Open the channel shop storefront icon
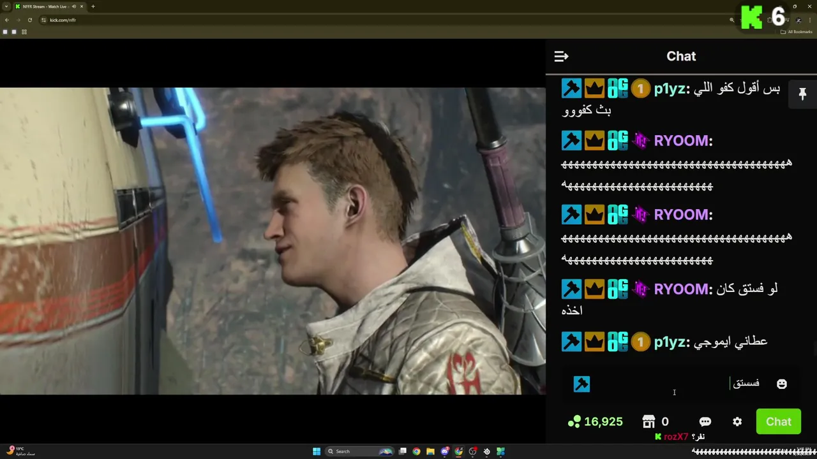 pos(648,421)
